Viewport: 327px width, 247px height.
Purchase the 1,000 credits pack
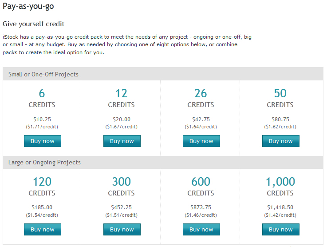point(281,230)
